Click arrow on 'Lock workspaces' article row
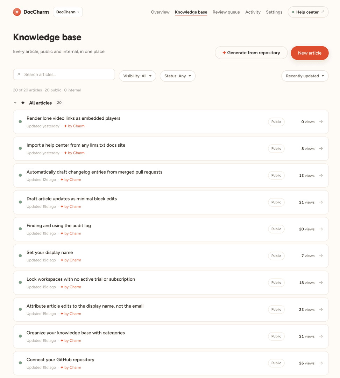This screenshot has height=378, width=340. (x=321, y=282)
